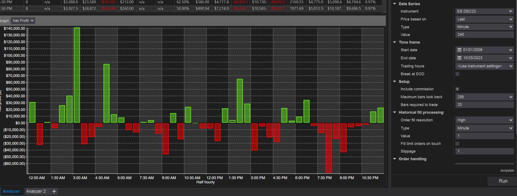Click the 2160.55 cell in the table
This screenshot has height=196, width=517.
(x=296, y=2)
